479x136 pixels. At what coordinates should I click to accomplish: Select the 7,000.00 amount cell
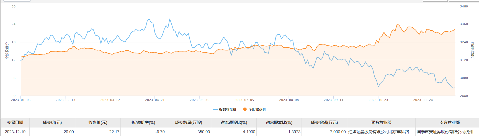click(x=325, y=132)
